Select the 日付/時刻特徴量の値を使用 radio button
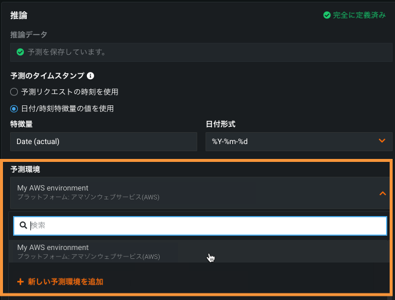The width and height of the screenshot is (395, 300). click(14, 108)
